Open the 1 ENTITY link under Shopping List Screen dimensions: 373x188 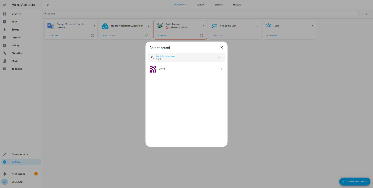click(x=217, y=36)
